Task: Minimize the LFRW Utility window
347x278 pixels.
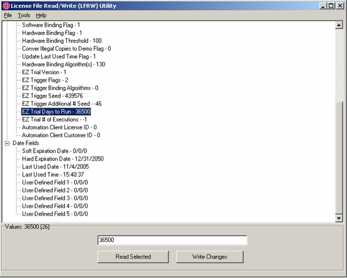Action: pyautogui.click(x=323, y=6)
